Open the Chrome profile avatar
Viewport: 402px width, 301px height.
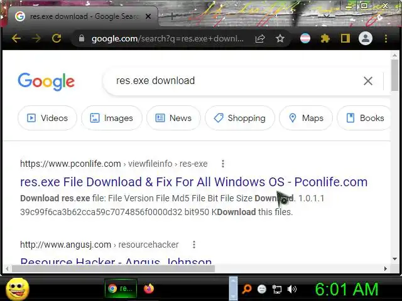[x=366, y=39]
